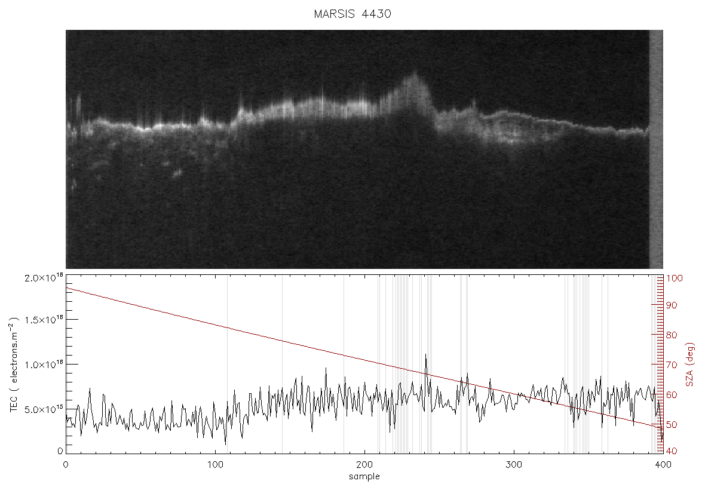The width and height of the screenshot is (705, 496).
Task: Click the MARSIS 4430 plot title
Action: point(352,14)
